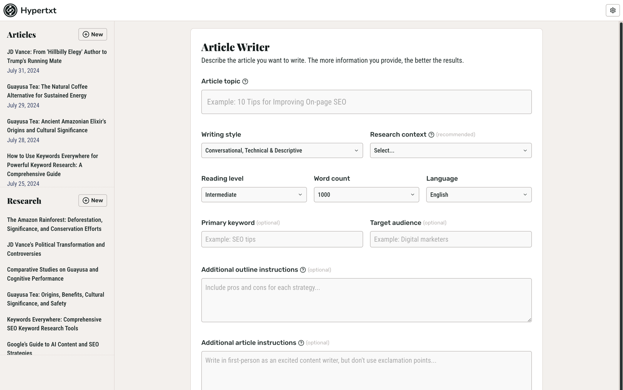
Task: Click the Articles sidebar heading
Action: 21,35
